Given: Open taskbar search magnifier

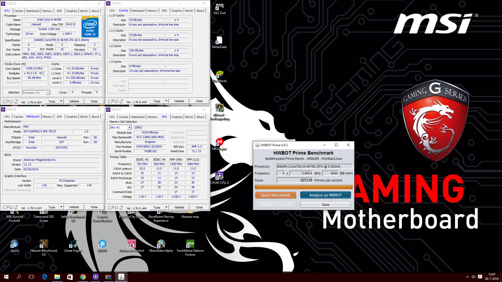Looking at the screenshot, I should coord(19,277).
